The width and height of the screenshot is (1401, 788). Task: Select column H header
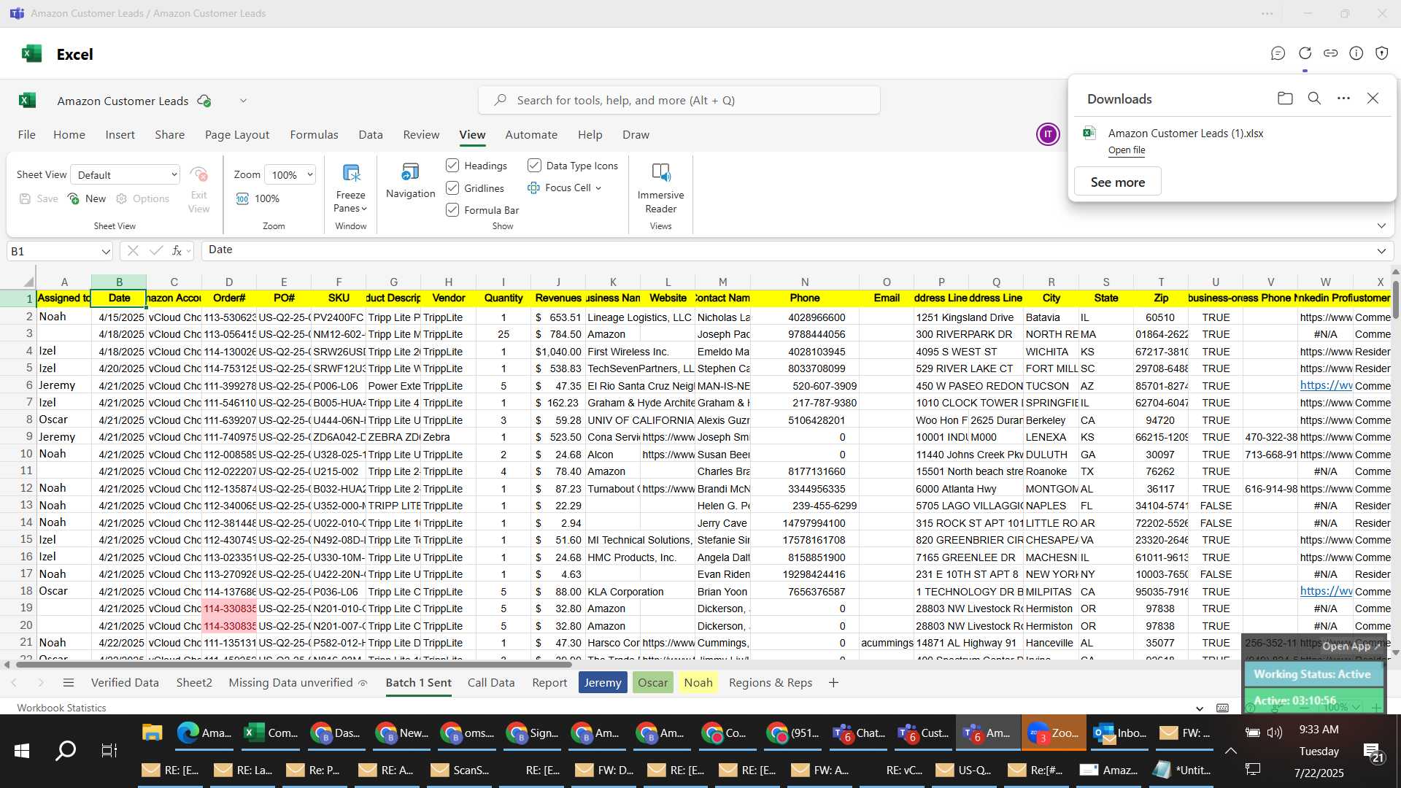coord(449,282)
